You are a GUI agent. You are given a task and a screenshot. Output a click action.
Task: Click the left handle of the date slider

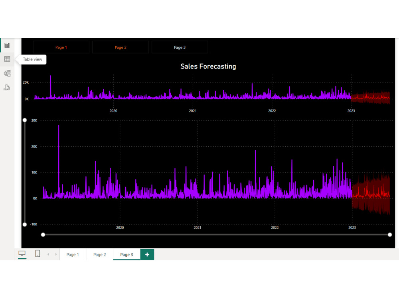(x=43, y=234)
